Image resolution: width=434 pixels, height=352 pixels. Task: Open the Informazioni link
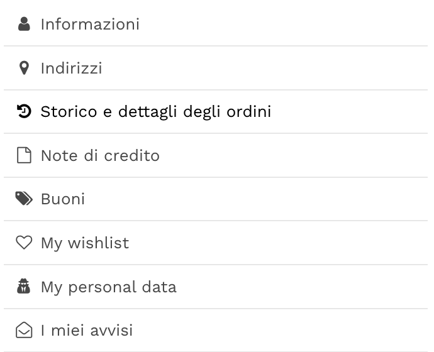[90, 24]
